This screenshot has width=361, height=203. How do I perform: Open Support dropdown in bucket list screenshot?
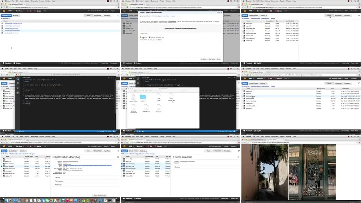[x=113, y=11]
